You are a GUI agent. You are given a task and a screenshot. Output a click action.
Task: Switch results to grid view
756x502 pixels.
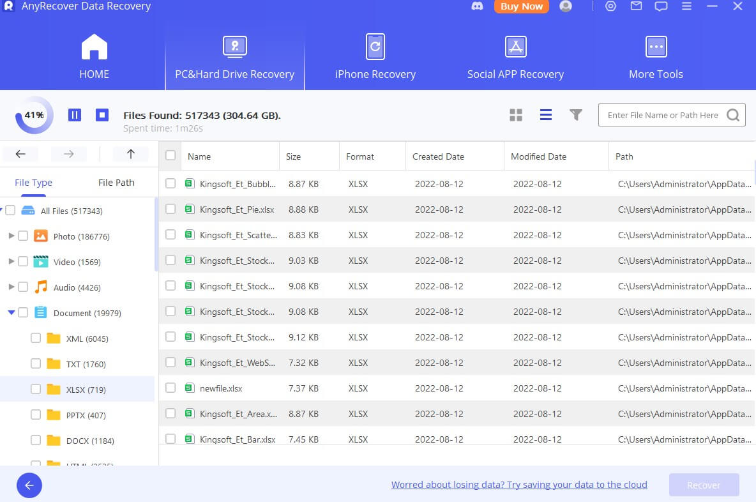pos(516,115)
